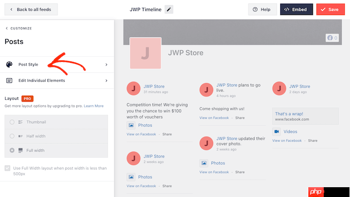Screen dimensions: 350x197
Task: Click View on Facebook under Videos
Action: point(287,141)
